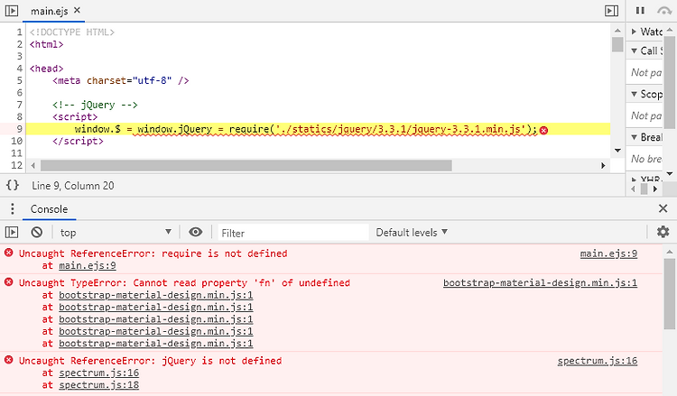
Task: Open the 'at spectrum.js:18' stack link
Action: click(99, 385)
